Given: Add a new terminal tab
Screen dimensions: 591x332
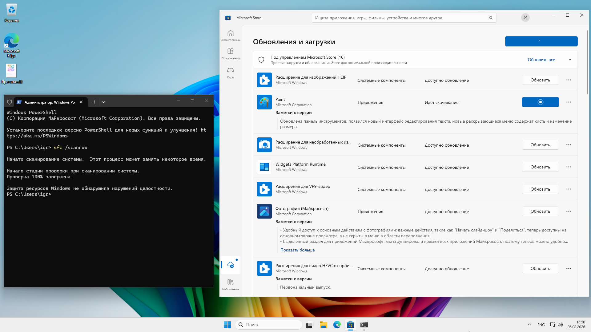Looking at the screenshot, I should coord(94,102).
